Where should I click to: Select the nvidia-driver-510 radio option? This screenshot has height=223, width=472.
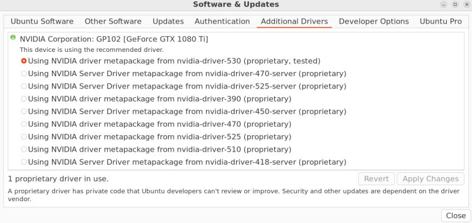[24, 150]
